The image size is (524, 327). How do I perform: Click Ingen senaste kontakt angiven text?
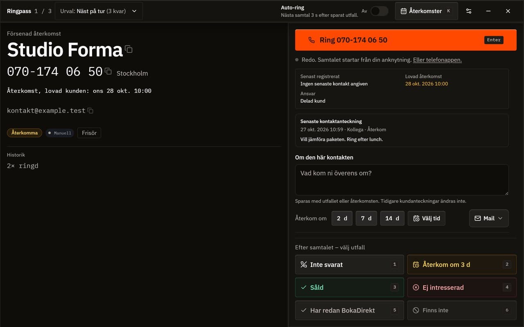pos(334,84)
